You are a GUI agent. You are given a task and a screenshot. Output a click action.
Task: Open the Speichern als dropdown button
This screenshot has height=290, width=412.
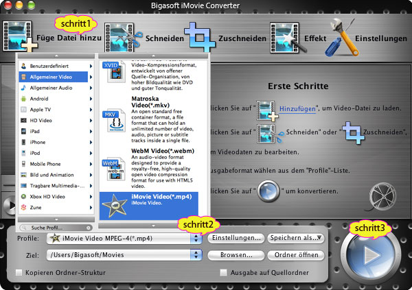[296, 238]
